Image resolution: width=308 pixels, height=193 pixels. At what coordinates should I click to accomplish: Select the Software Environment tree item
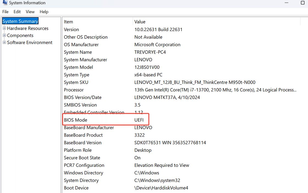tap(30, 43)
